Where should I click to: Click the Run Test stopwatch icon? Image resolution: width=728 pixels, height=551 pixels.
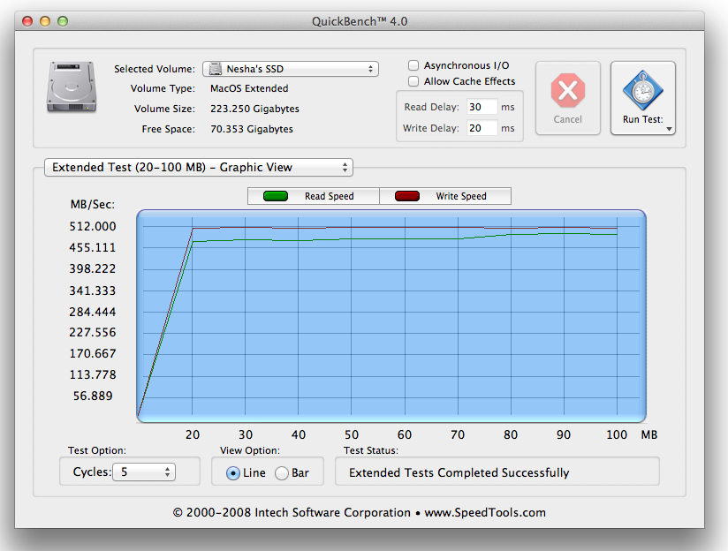[642, 91]
